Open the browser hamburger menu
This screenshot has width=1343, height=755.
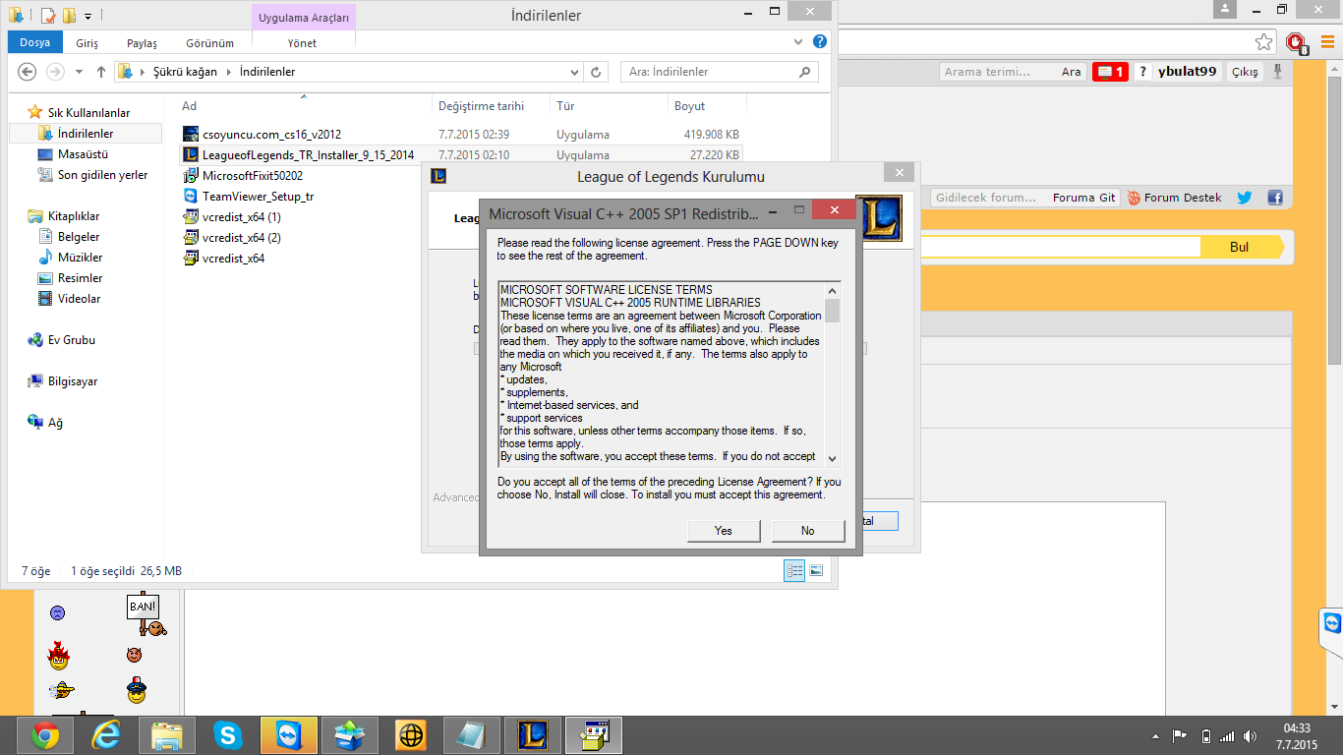pos(1327,42)
